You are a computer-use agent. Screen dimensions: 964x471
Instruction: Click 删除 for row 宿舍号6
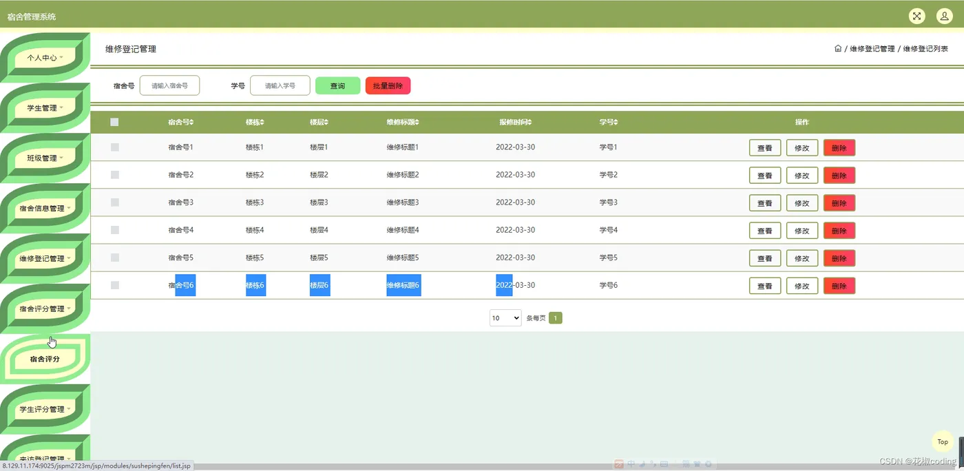(839, 286)
